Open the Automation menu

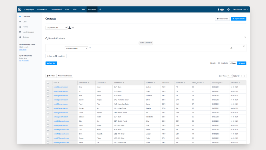(x=42, y=10)
